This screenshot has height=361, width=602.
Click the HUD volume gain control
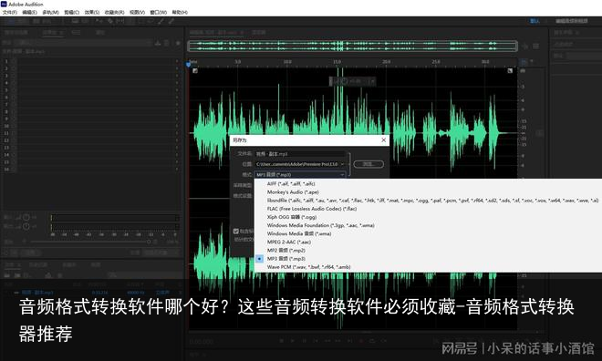coord(352,81)
